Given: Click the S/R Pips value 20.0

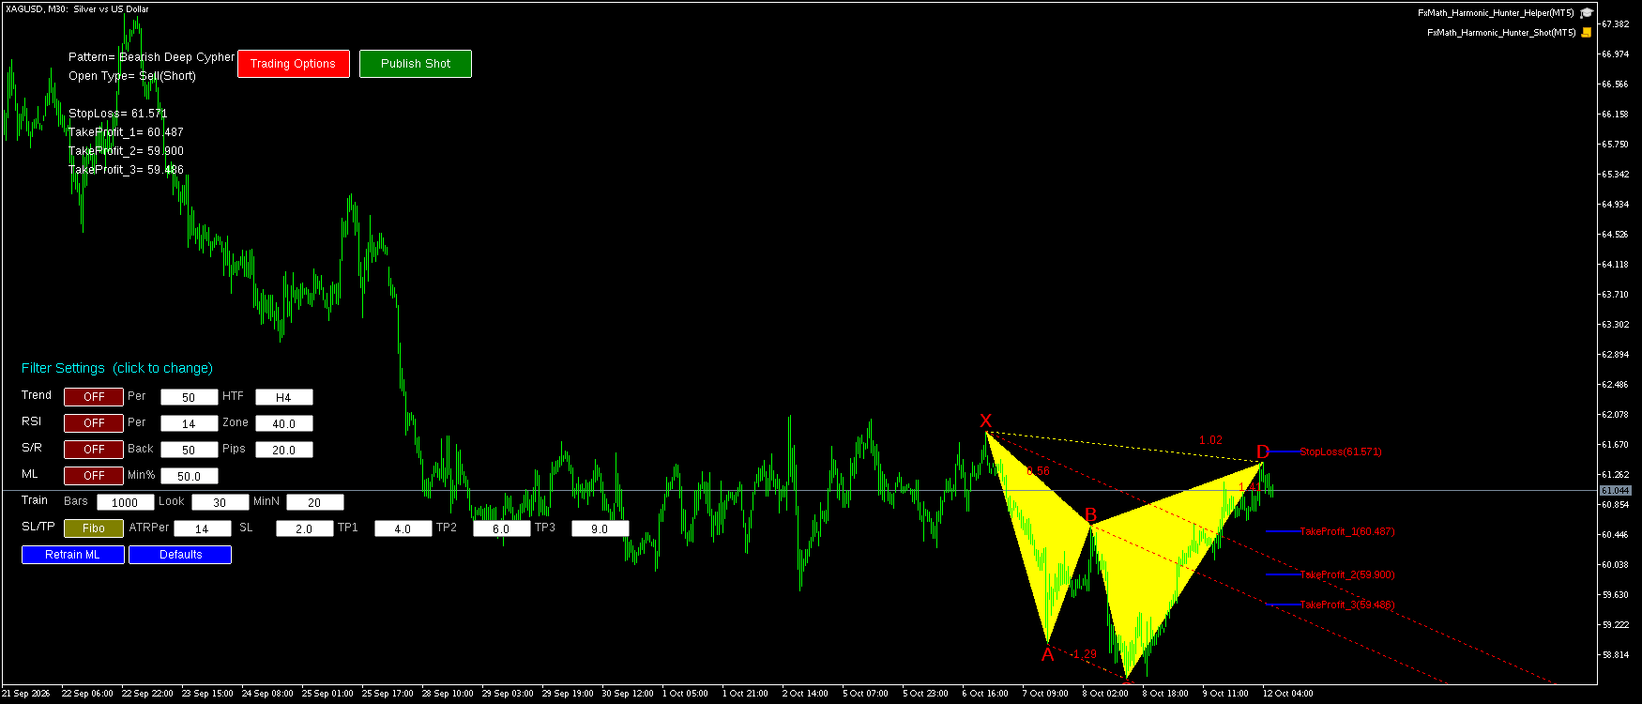Looking at the screenshot, I should 284,450.
